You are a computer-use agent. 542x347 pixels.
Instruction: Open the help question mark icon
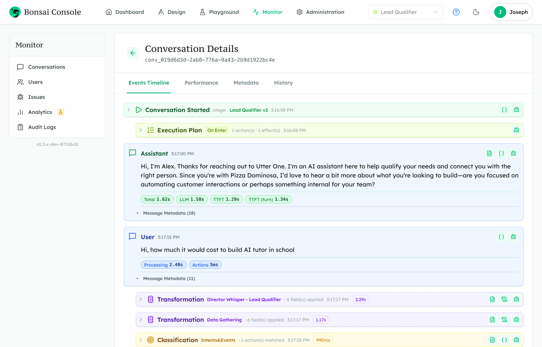(456, 12)
